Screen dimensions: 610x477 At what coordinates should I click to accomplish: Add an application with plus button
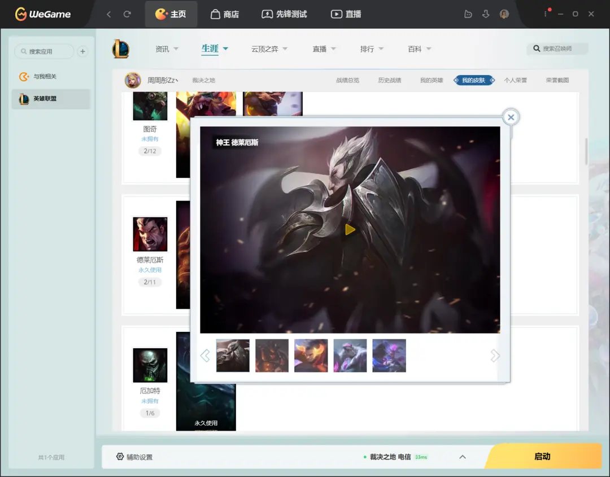(x=82, y=51)
